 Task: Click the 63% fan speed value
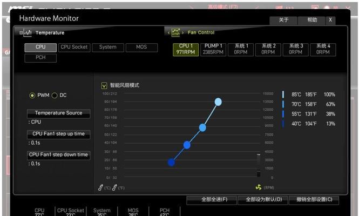click(330, 104)
